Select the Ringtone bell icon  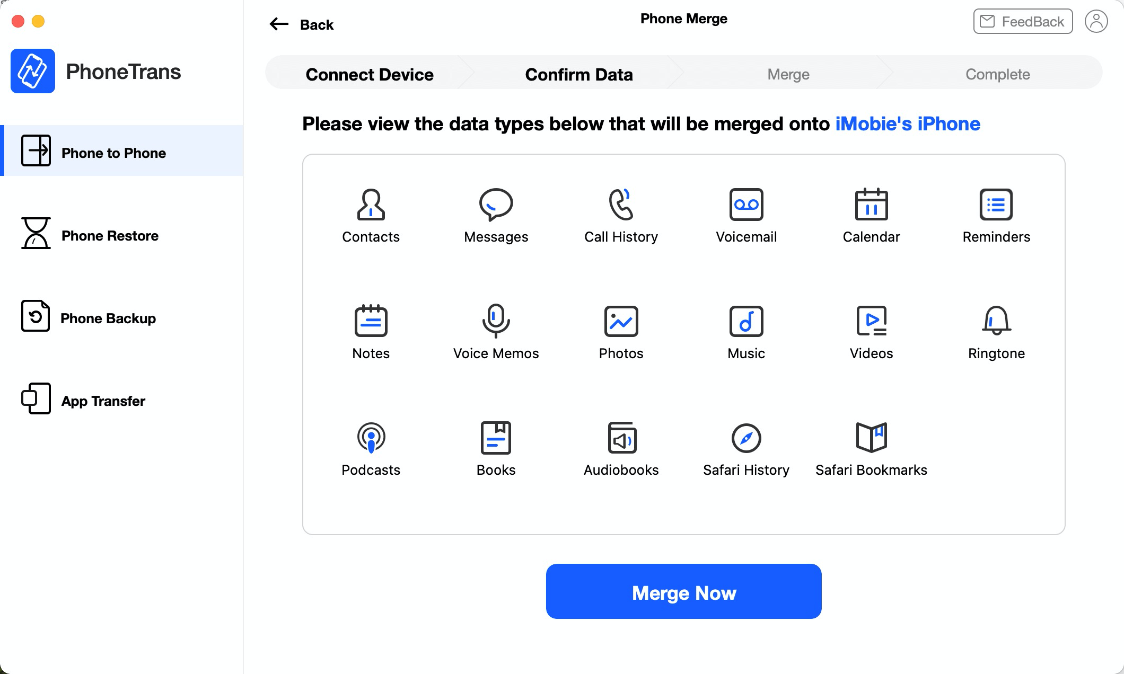click(996, 321)
